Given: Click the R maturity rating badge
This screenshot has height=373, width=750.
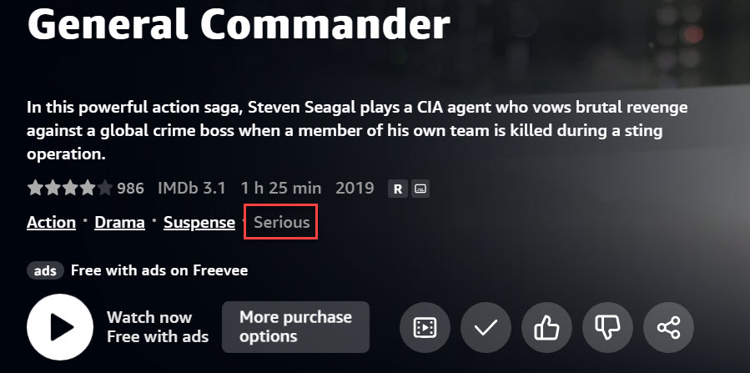Looking at the screenshot, I should point(398,189).
